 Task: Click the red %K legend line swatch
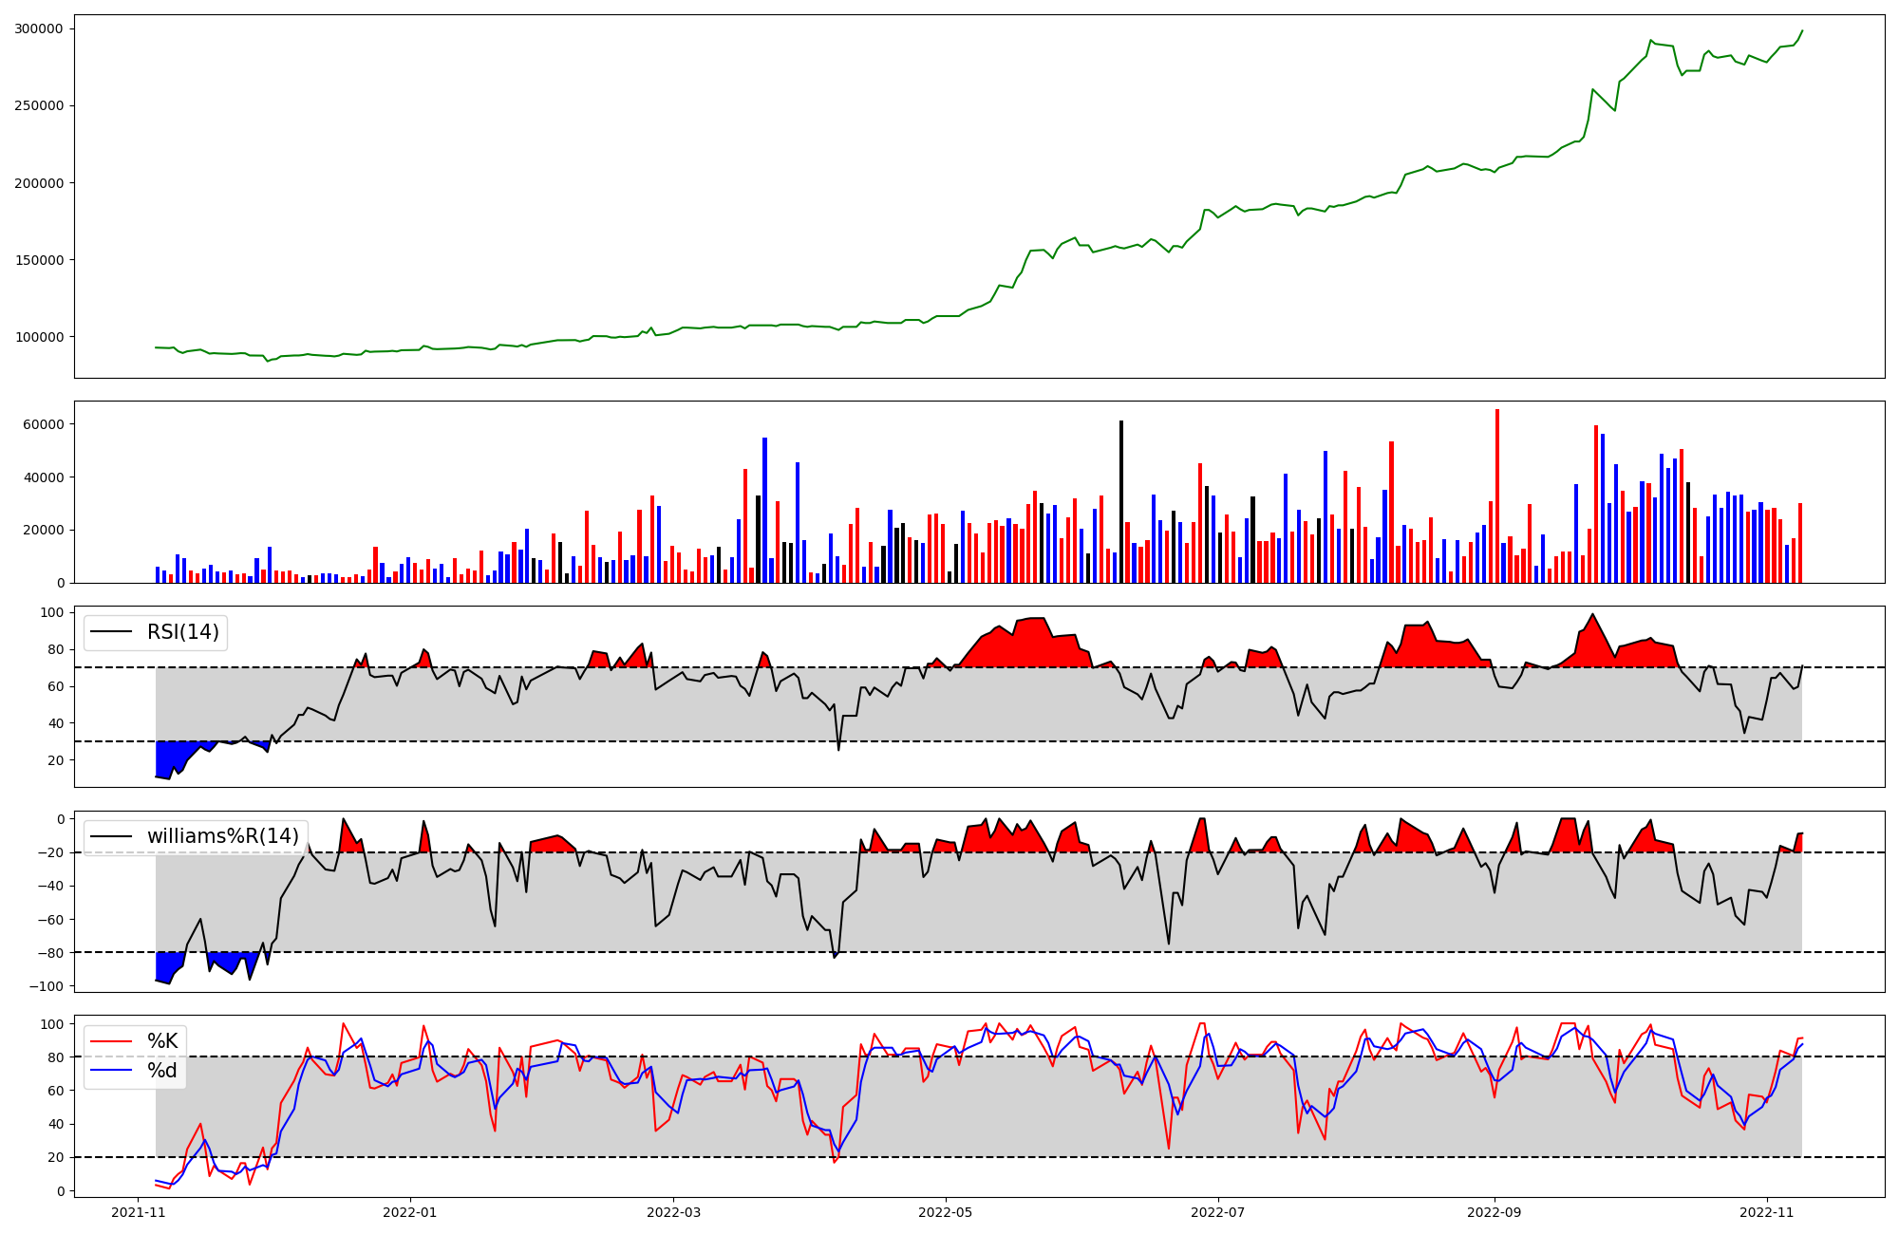coord(113,1041)
